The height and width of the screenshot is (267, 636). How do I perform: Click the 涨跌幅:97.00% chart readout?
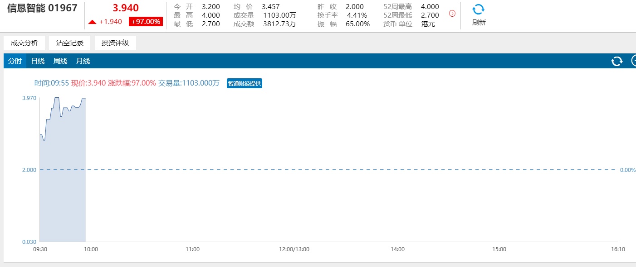tap(132, 83)
